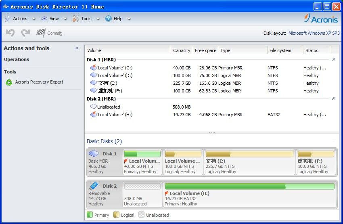Click the flag icon on the Local Volume (H:) block

click(167, 193)
